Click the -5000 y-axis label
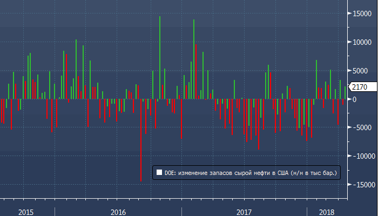The height and width of the screenshot is (216, 378). tap(361, 128)
